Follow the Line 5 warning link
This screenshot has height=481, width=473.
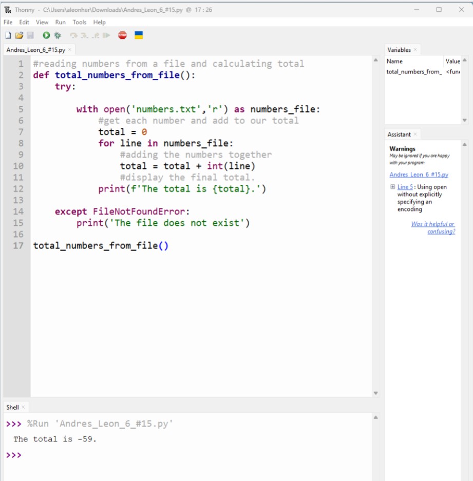tap(405, 187)
